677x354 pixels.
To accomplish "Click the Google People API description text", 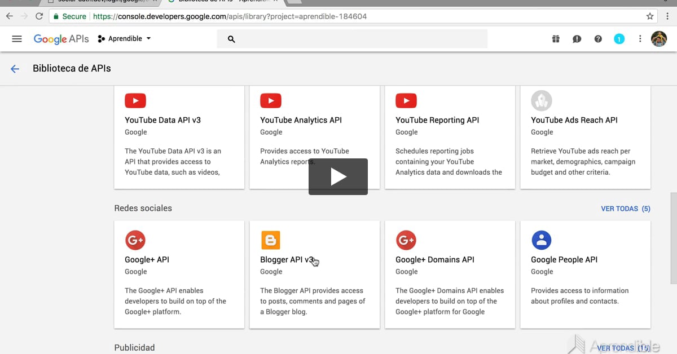I will point(579,296).
